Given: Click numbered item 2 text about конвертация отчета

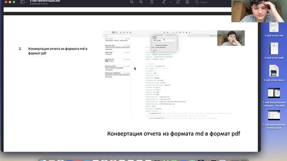Looking at the screenshot, I should point(58,51).
